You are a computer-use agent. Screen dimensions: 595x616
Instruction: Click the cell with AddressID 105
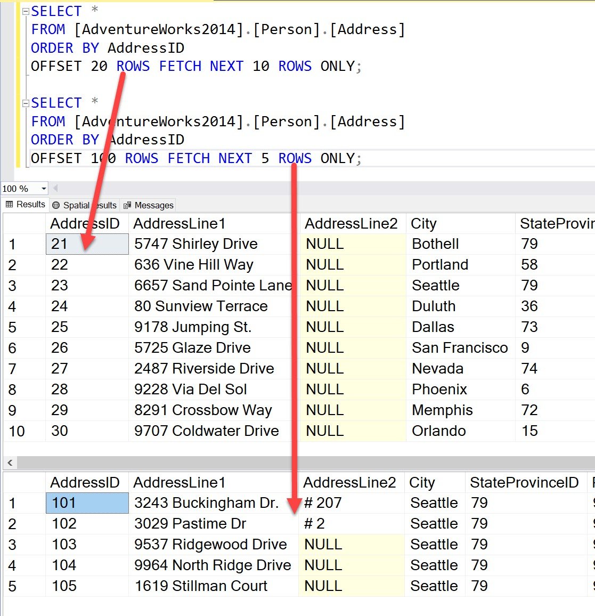click(87, 586)
